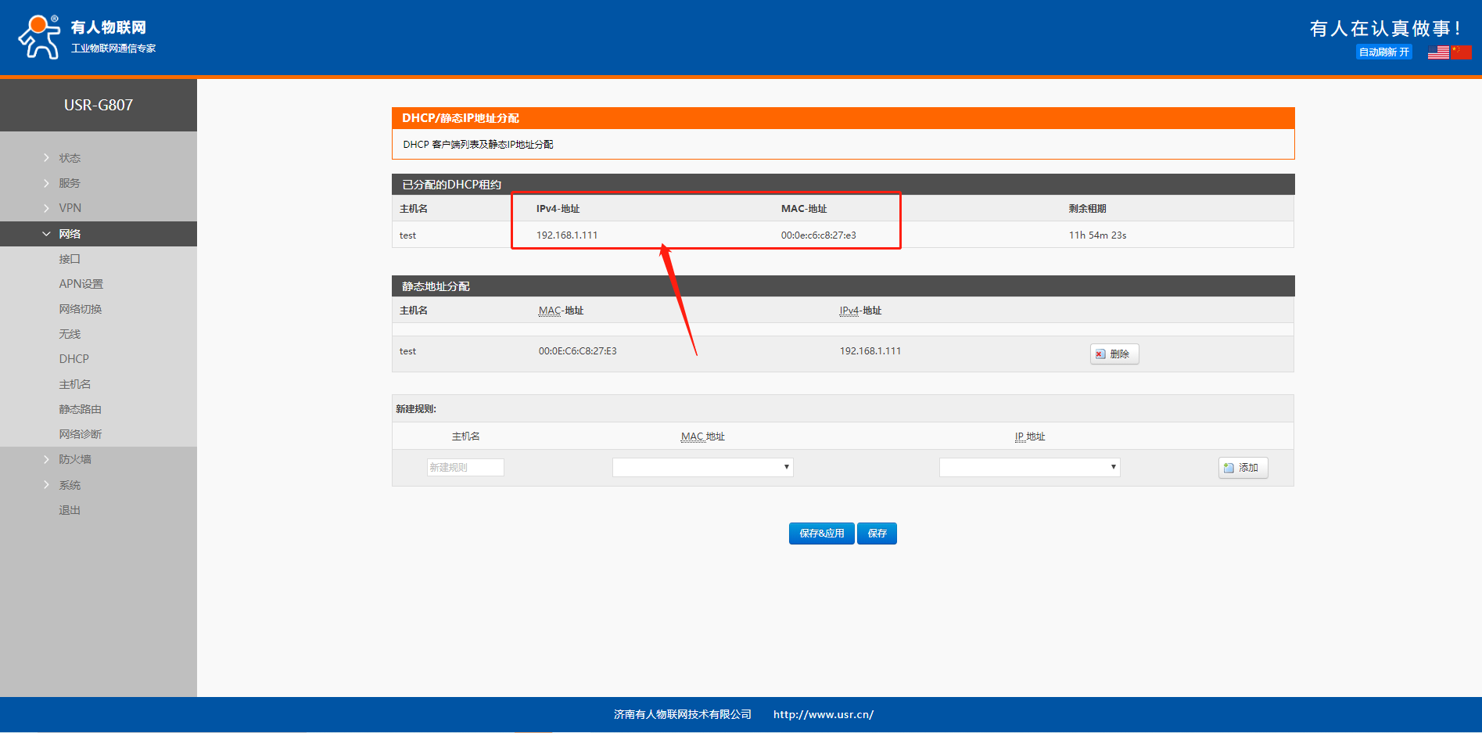Open the DHCP menu item
Screen dimensions: 1482x733
click(x=74, y=359)
